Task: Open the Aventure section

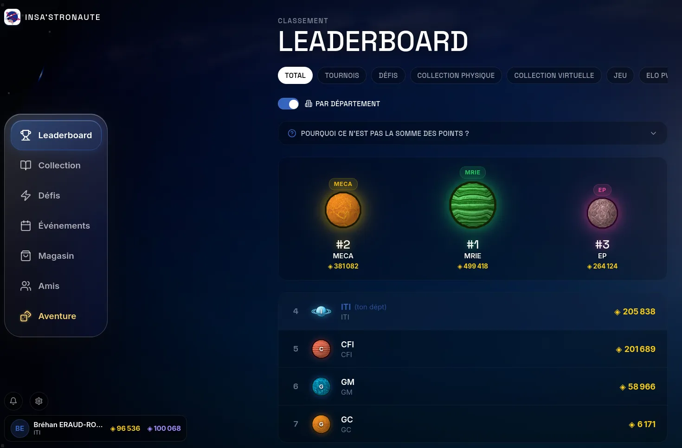Action: tap(56, 316)
